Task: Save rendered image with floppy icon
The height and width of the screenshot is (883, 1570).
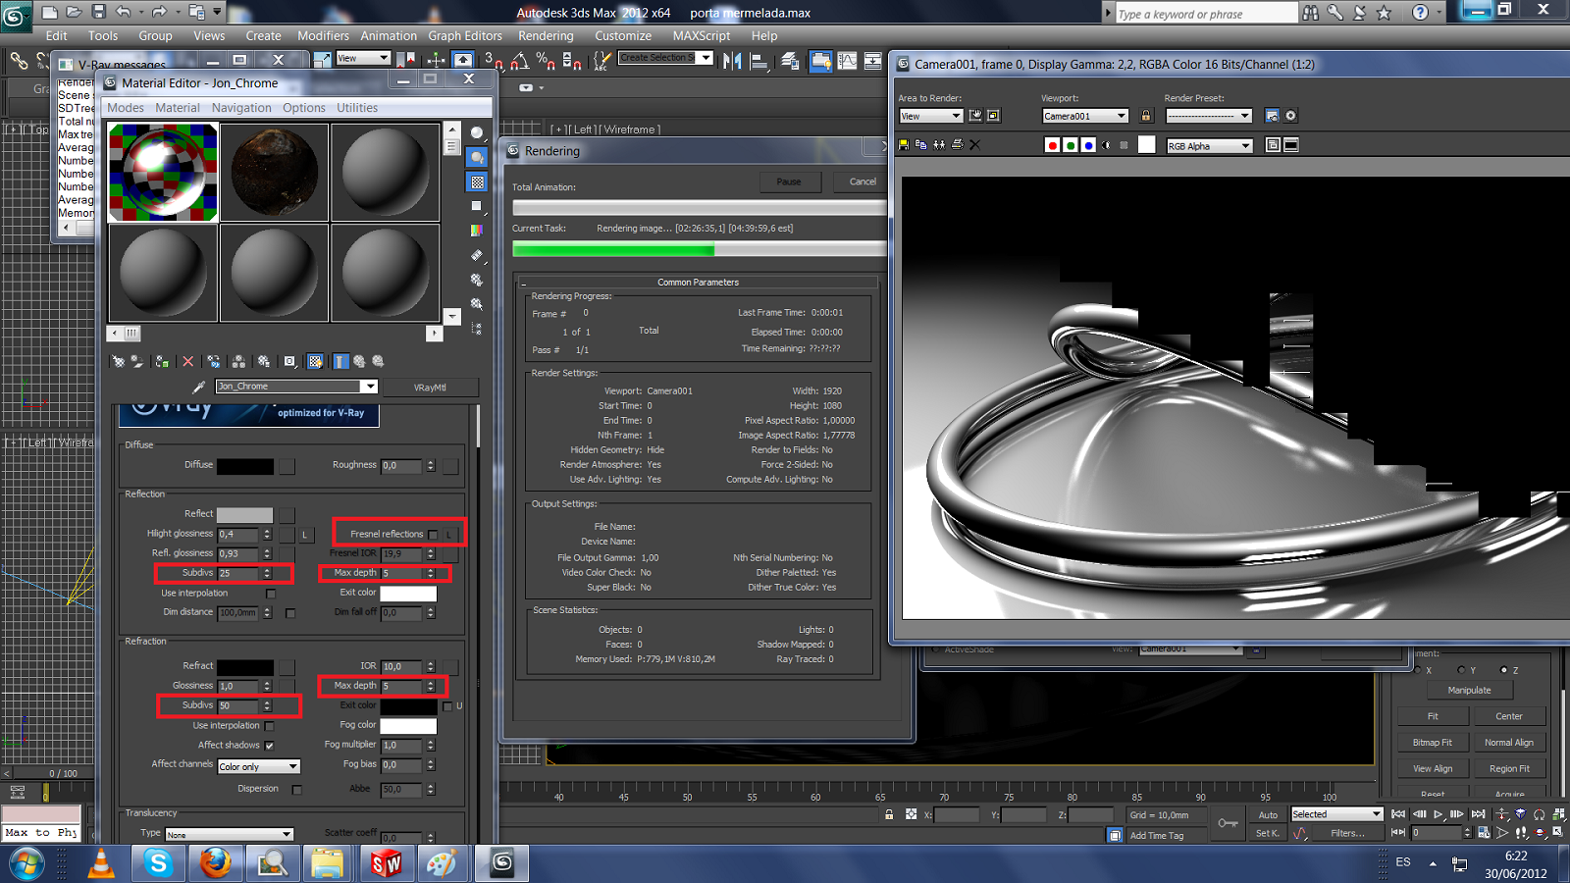Action: [x=904, y=145]
